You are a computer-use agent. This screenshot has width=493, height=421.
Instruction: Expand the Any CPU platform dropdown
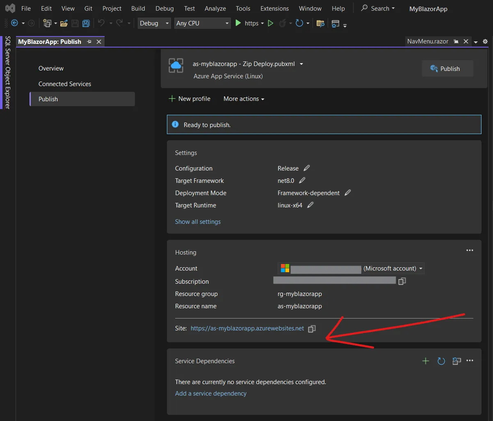click(203, 23)
